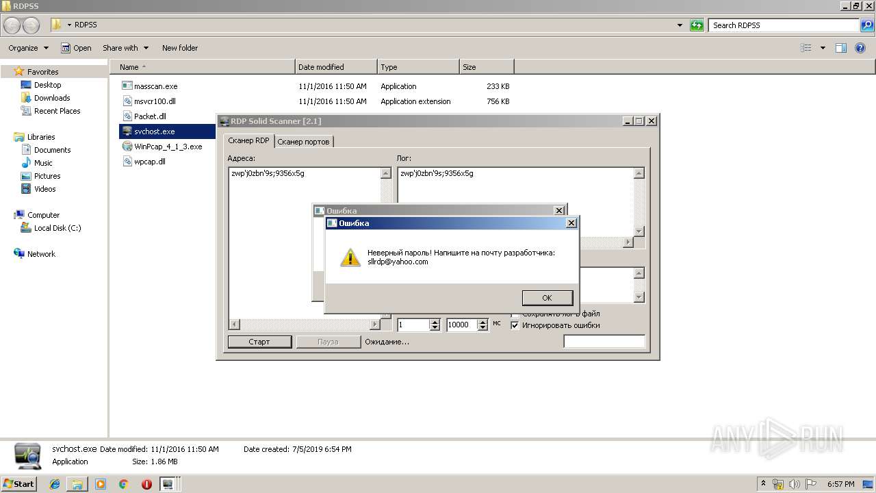The height and width of the screenshot is (493, 876).
Task: Open Desktop in Favorites
Action: pos(47,85)
